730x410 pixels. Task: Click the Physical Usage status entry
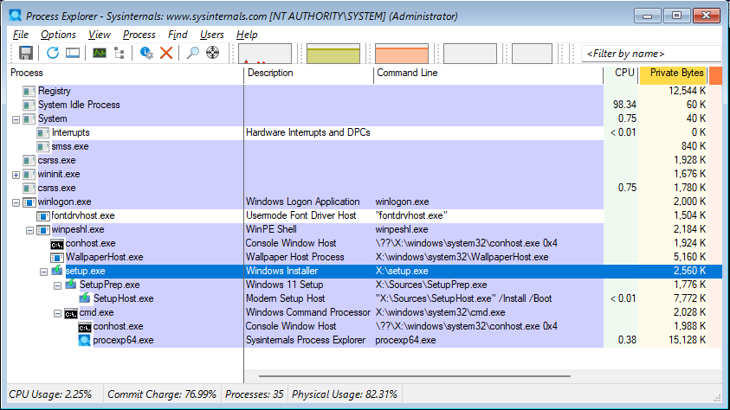(345, 394)
